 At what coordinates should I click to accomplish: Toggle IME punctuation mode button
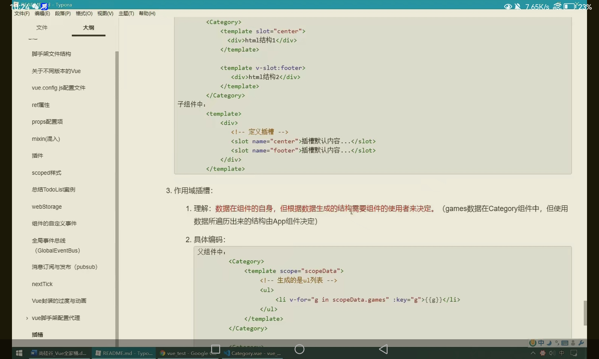[x=557, y=343]
